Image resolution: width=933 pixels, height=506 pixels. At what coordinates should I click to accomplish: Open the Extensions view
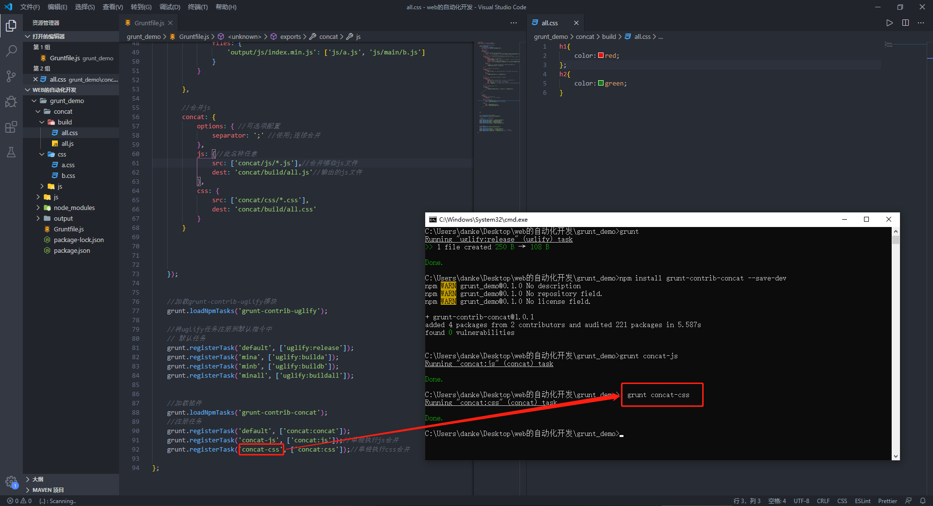11,127
